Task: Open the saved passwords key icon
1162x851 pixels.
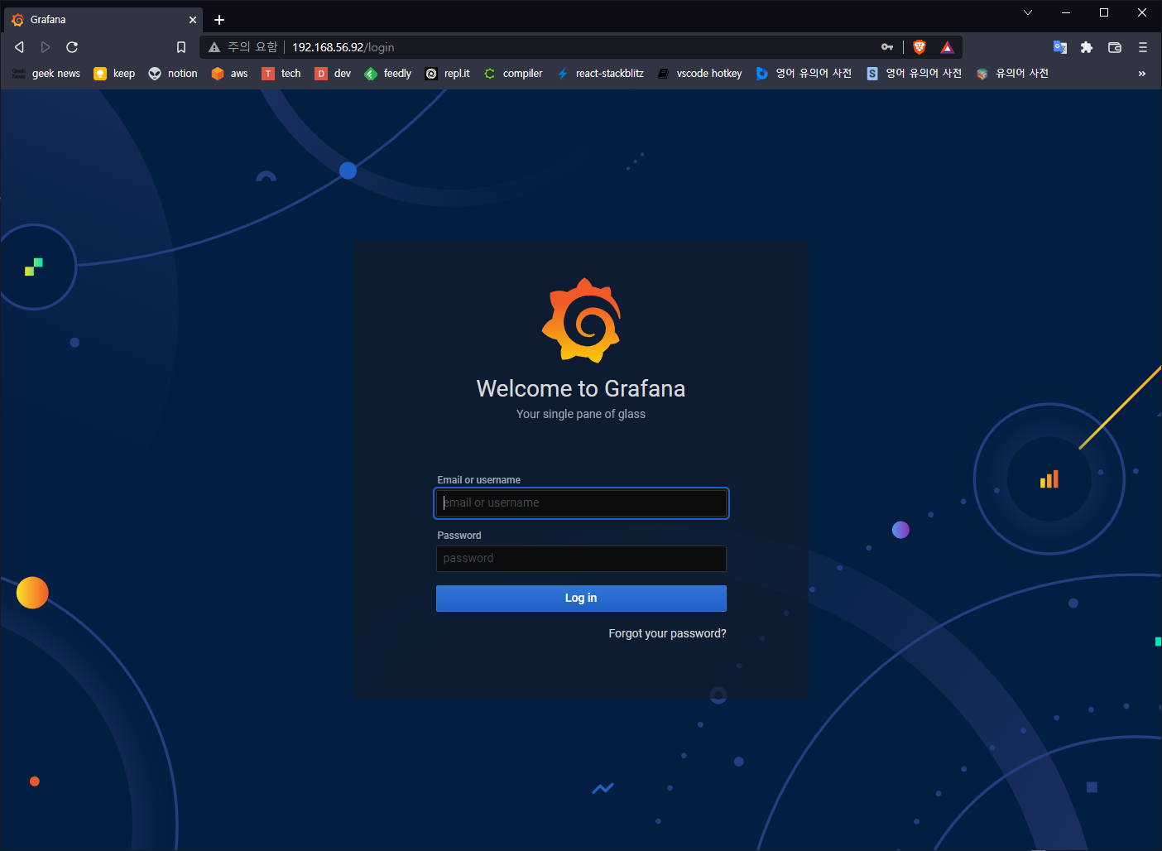Action: pos(887,47)
